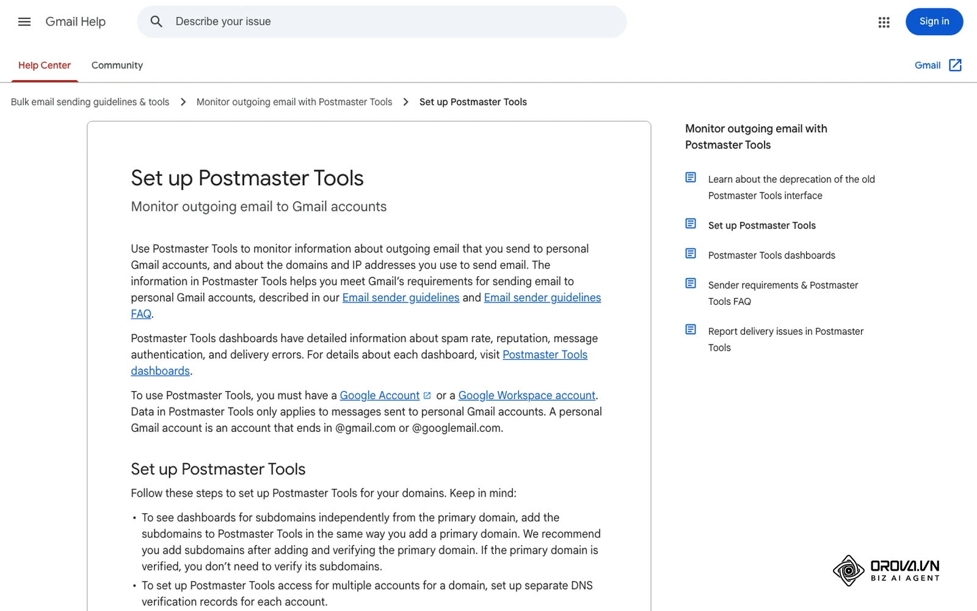Image resolution: width=977 pixels, height=611 pixels.
Task: Switch to the Help Center tab
Action: [45, 65]
